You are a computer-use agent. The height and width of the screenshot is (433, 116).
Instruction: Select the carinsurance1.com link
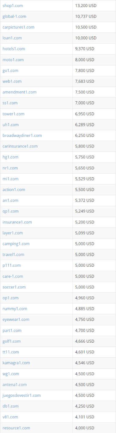[x=20, y=146]
